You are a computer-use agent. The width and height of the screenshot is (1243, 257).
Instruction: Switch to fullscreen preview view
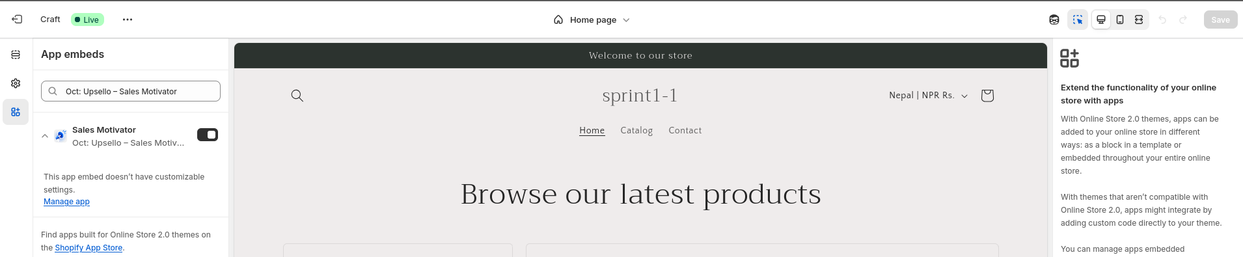click(x=1139, y=20)
